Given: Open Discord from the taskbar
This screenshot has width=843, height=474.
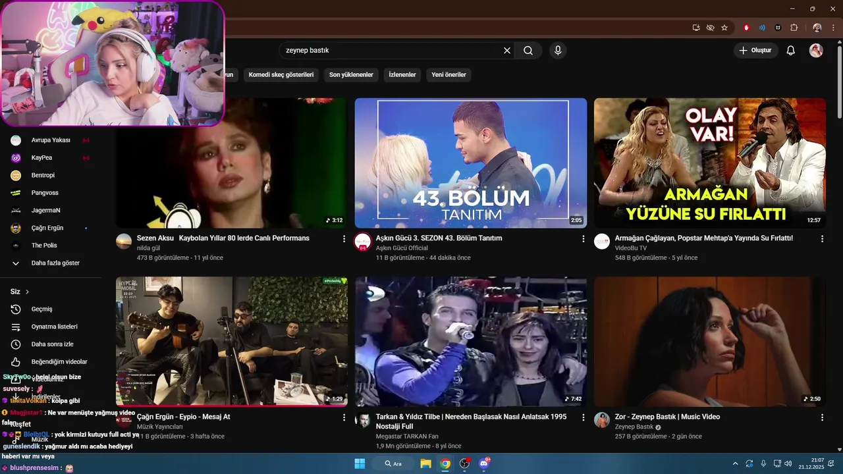Looking at the screenshot, I should point(484,463).
